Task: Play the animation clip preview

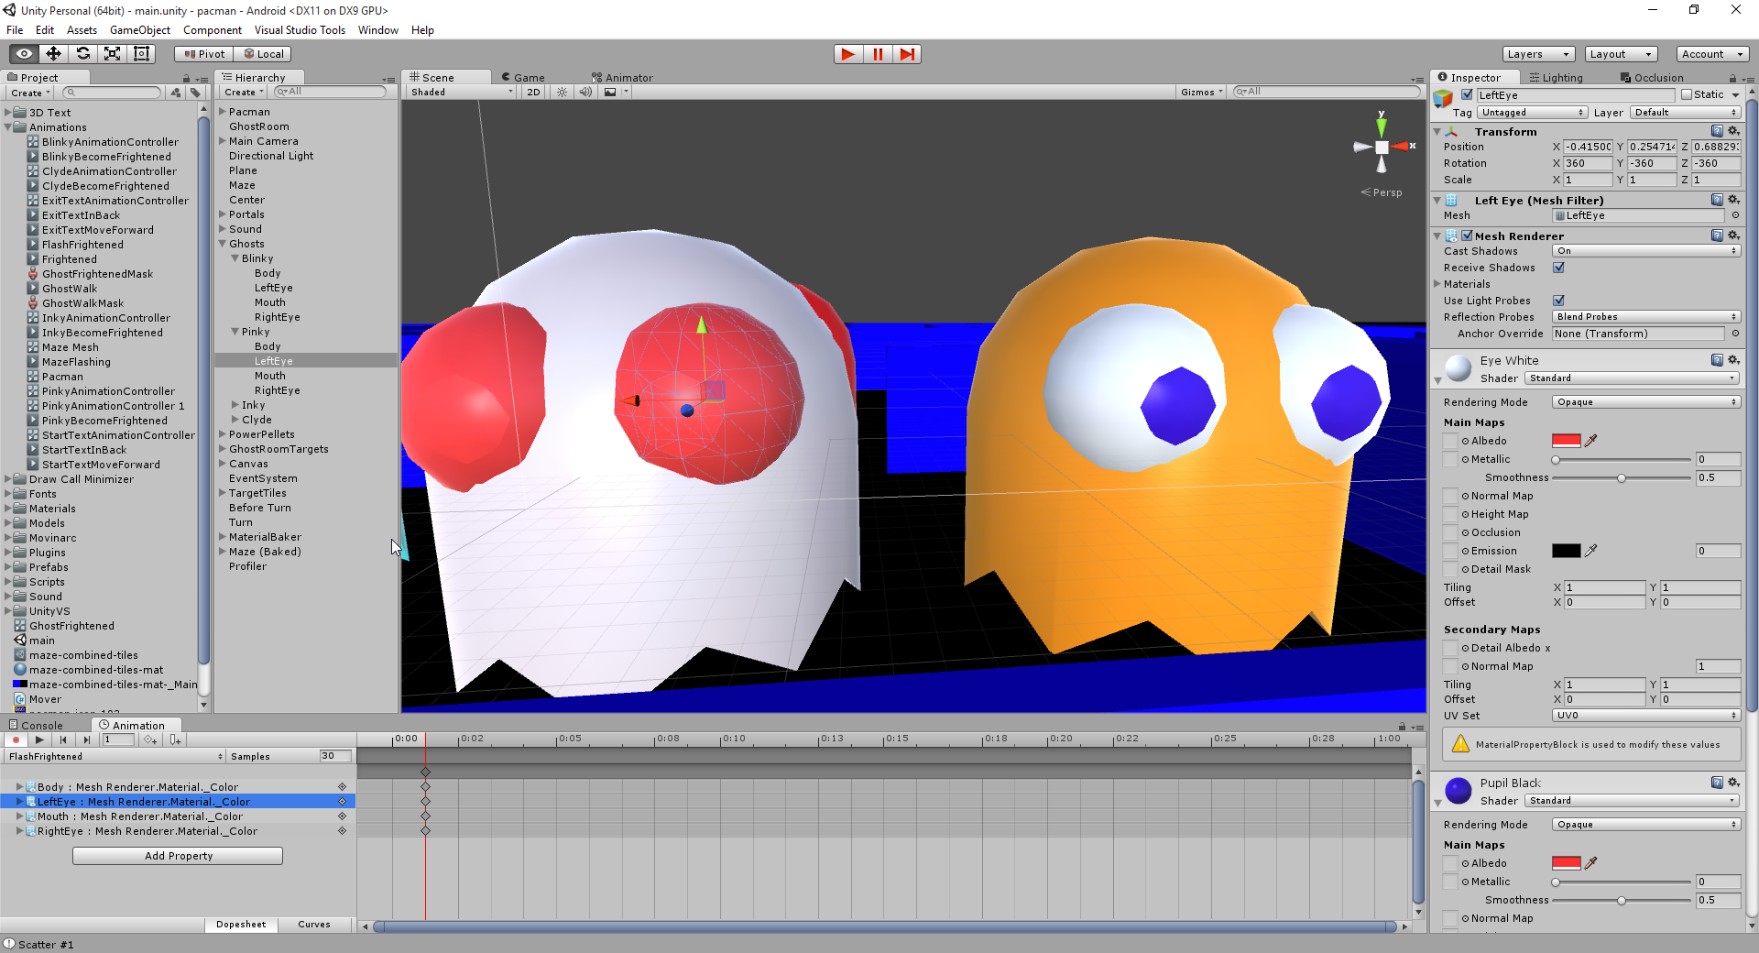Action: (x=39, y=739)
